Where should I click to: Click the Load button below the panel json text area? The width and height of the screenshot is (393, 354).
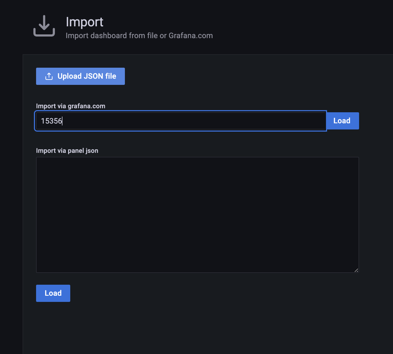(x=53, y=293)
